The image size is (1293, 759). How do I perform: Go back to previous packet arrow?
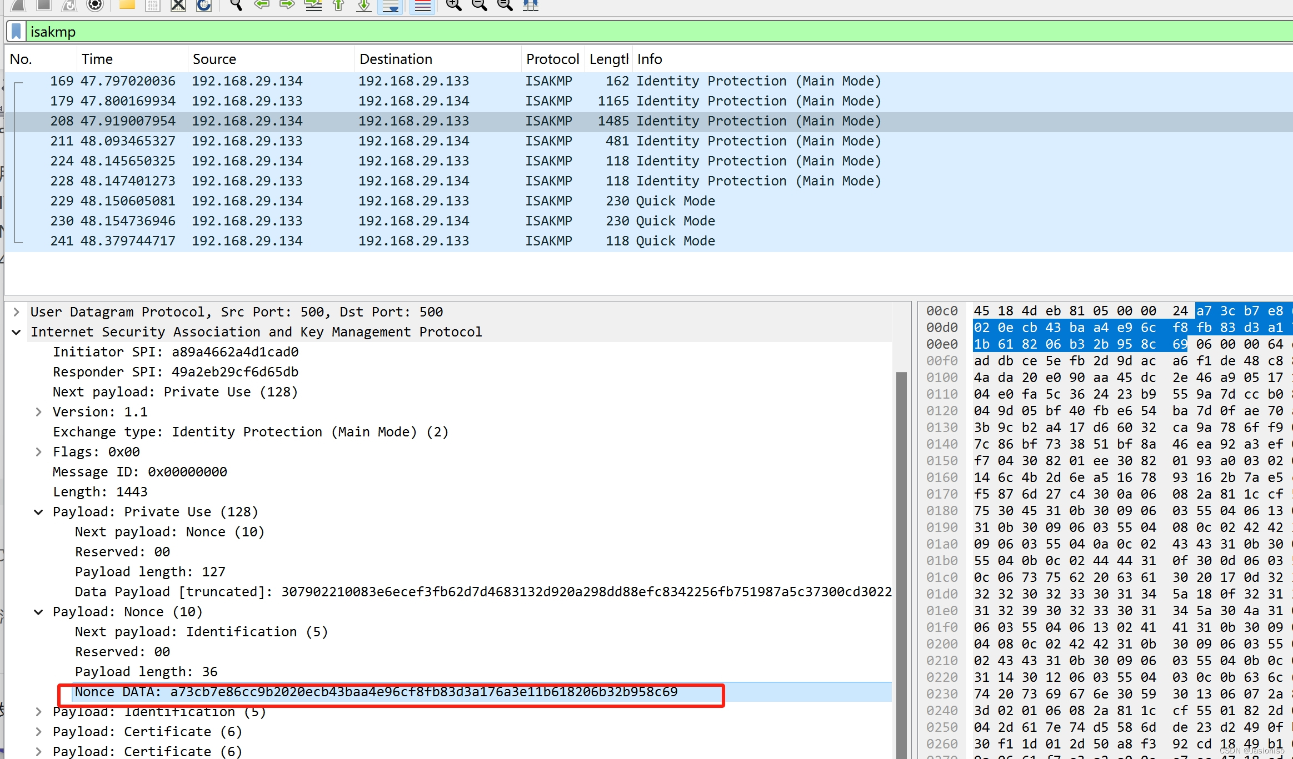coord(262,5)
